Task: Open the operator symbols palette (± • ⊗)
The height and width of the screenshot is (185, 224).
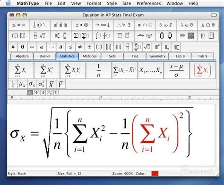Action: [82, 25]
